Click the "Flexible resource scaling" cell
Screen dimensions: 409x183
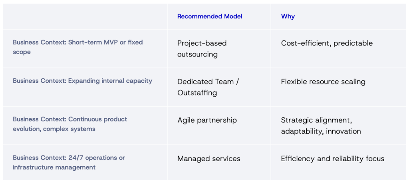pyautogui.click(x=323, y=82)
